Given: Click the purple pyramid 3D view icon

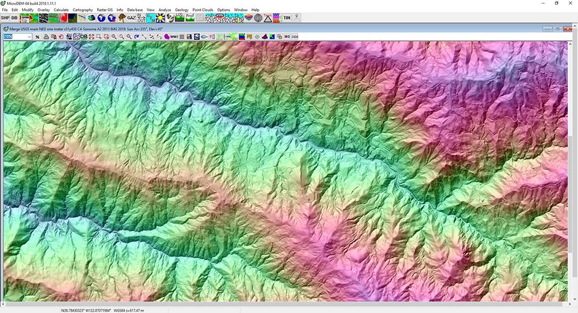Looking at the screenshot, I should [x=265, y=36].
